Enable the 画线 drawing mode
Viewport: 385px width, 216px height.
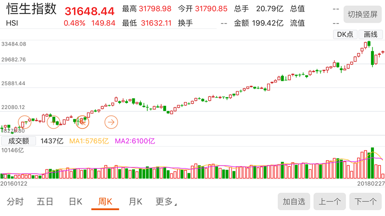tap(370, 34)
